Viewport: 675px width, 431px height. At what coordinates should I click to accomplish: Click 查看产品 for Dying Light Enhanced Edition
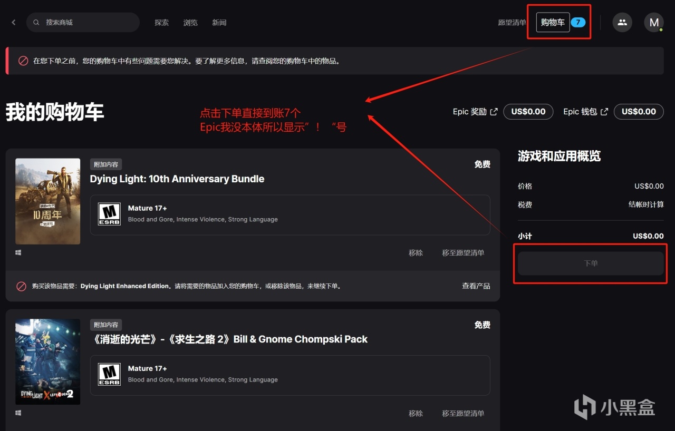[476, 286]
